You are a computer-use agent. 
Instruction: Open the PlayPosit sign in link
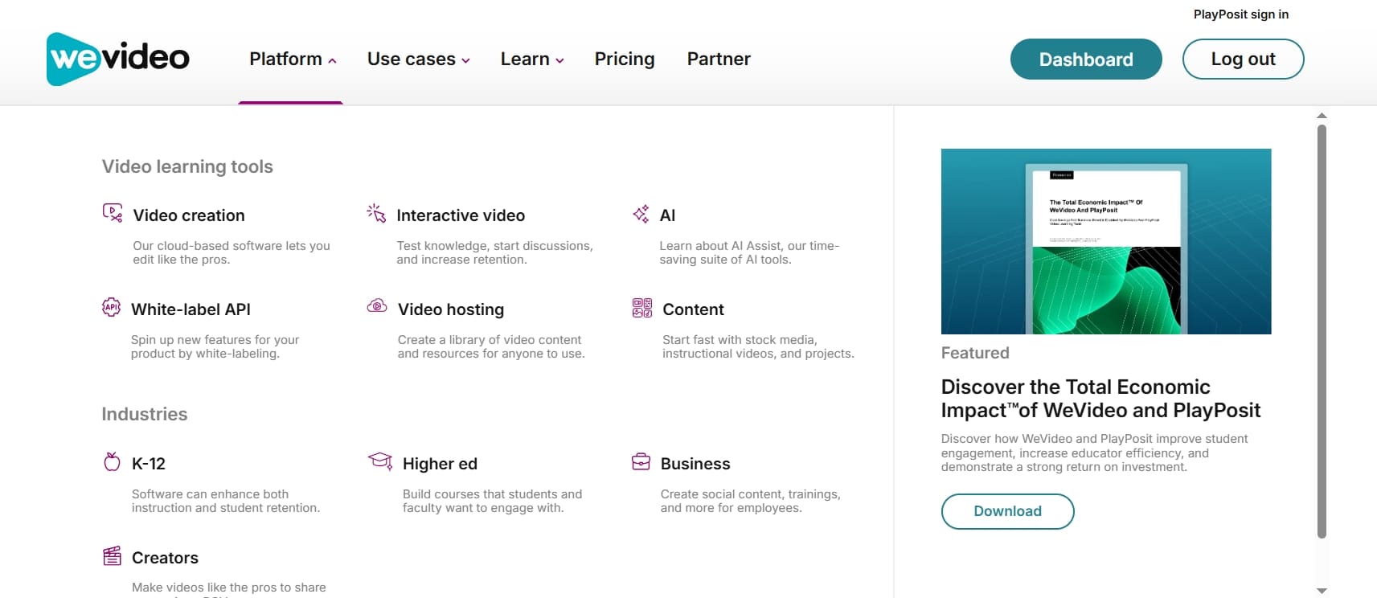click(1240, 14)
